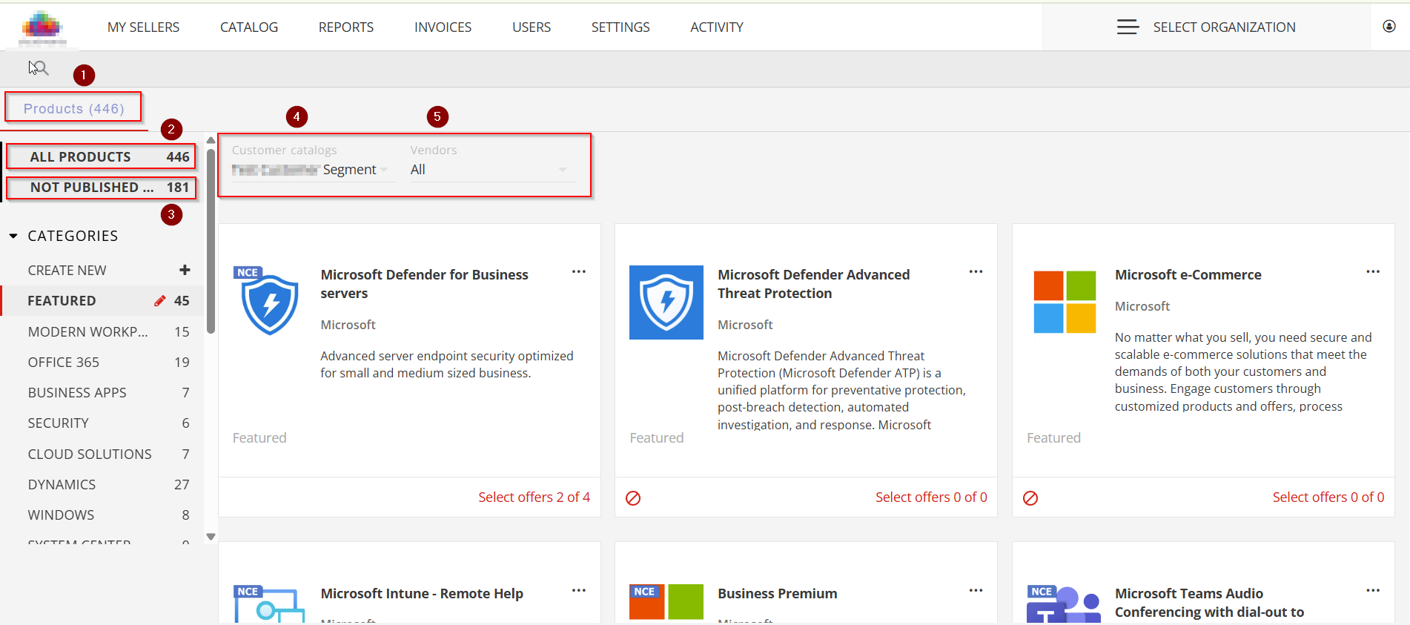Open the Reports menu

pyautogui.click(x=346, y=27)
